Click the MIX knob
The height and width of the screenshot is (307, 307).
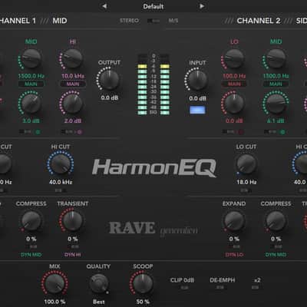[x=54, y=283]
